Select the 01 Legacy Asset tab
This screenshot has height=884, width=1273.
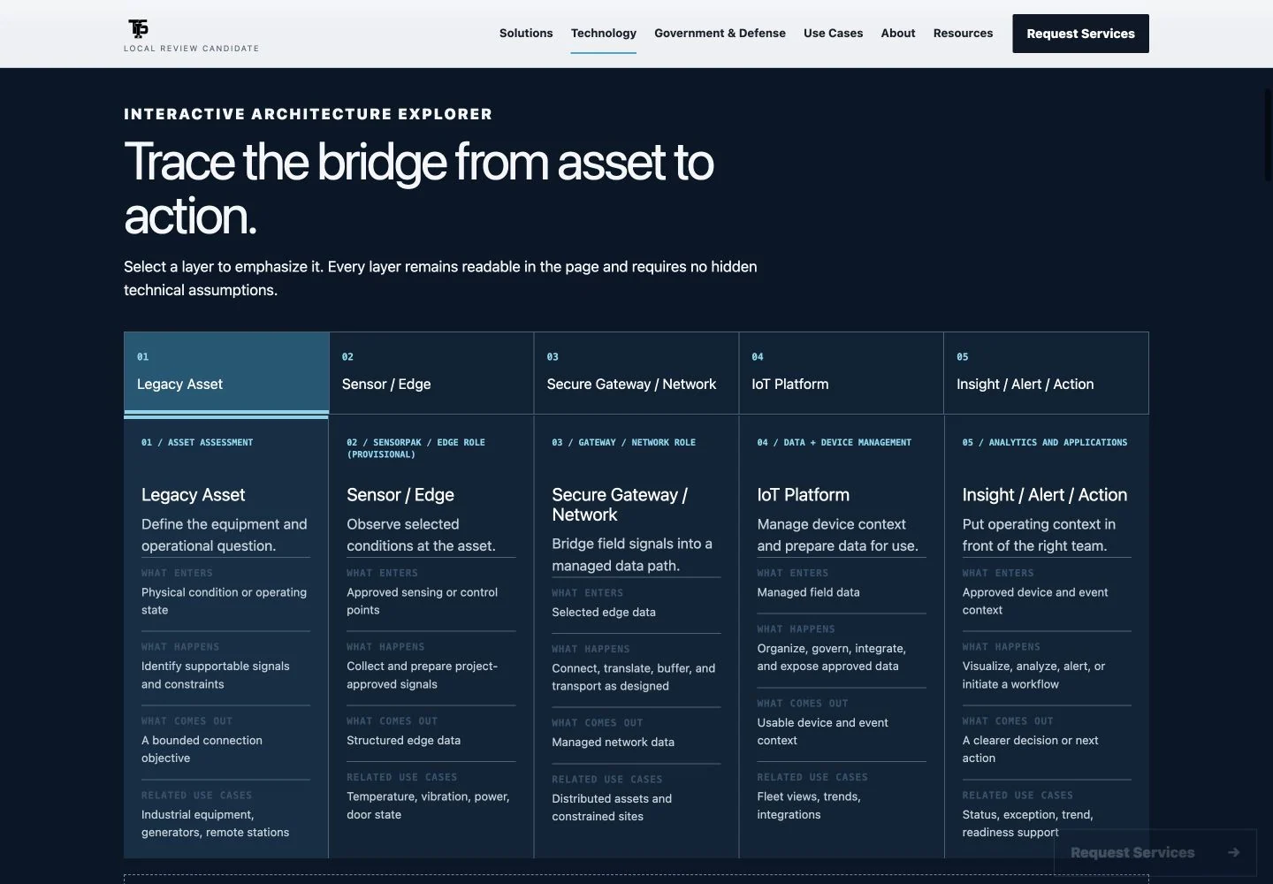point(226,372)
